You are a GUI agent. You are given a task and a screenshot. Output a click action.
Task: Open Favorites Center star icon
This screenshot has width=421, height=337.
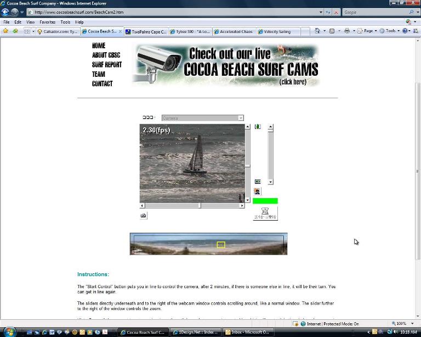point(5,31)
